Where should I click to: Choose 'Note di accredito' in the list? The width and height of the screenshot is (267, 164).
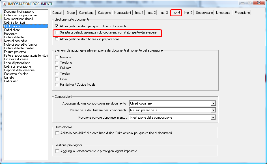click(25, 41)
